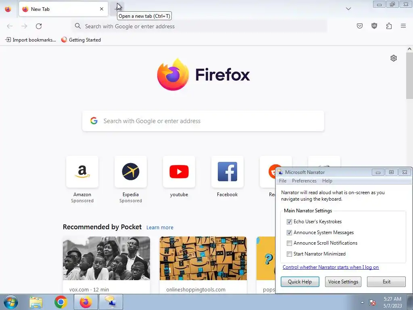This screenshot has height=310, width=413.
Task: Open a new tab with plus button
Action: click(118, 9)
